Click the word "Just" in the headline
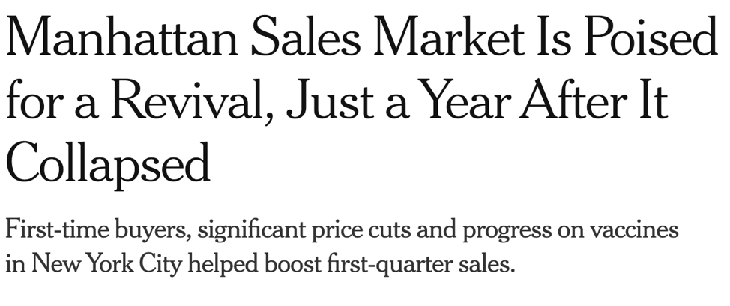Screen dimensions: 730x306 pyautogui.click(x=330, y=100)
